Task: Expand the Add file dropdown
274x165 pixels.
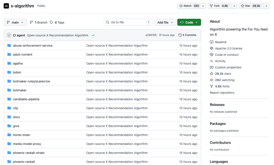Action: [x=165, y=22]
